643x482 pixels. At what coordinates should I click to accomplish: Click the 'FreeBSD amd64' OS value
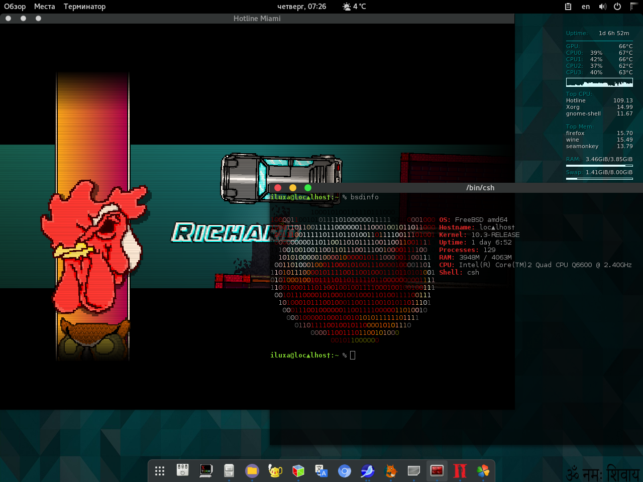(x=481, y=219)
